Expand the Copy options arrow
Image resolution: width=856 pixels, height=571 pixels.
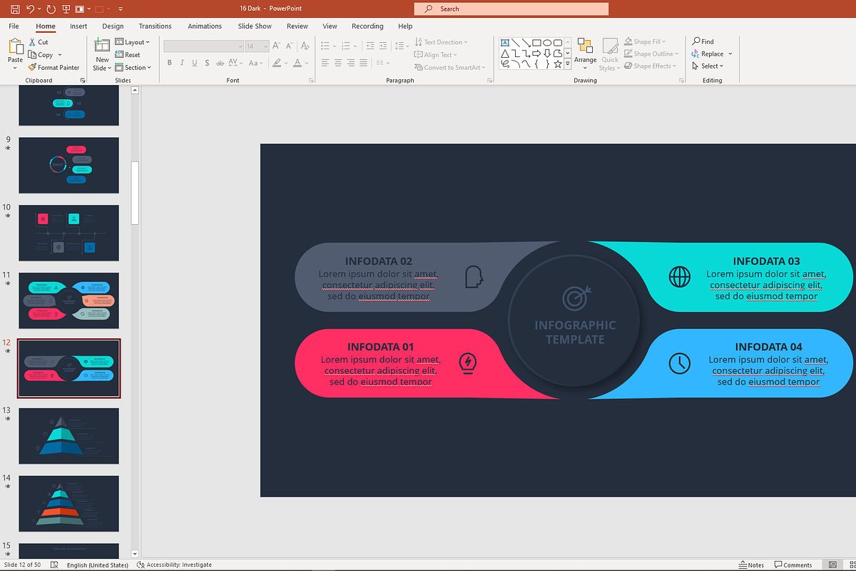[x=60, y=55]
